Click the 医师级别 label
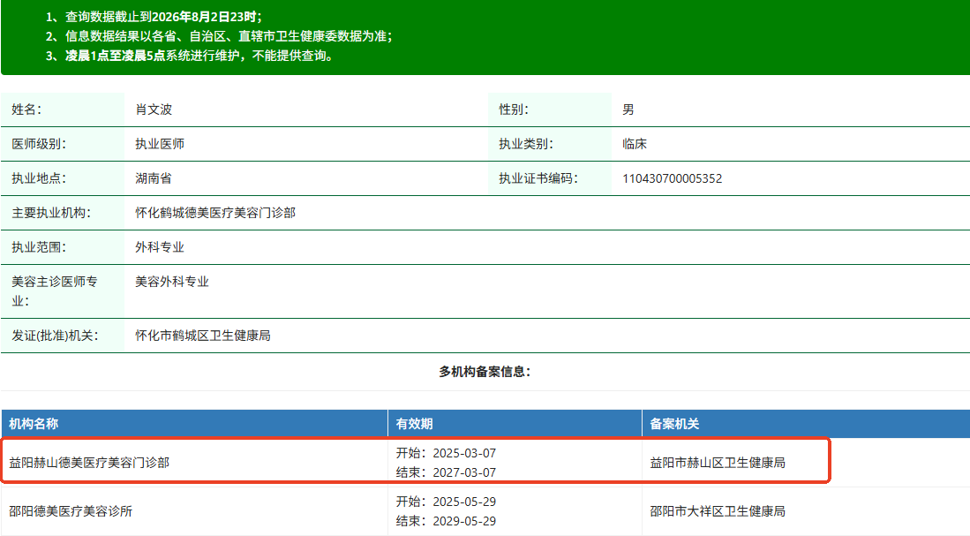 click(x=39, y=144)
